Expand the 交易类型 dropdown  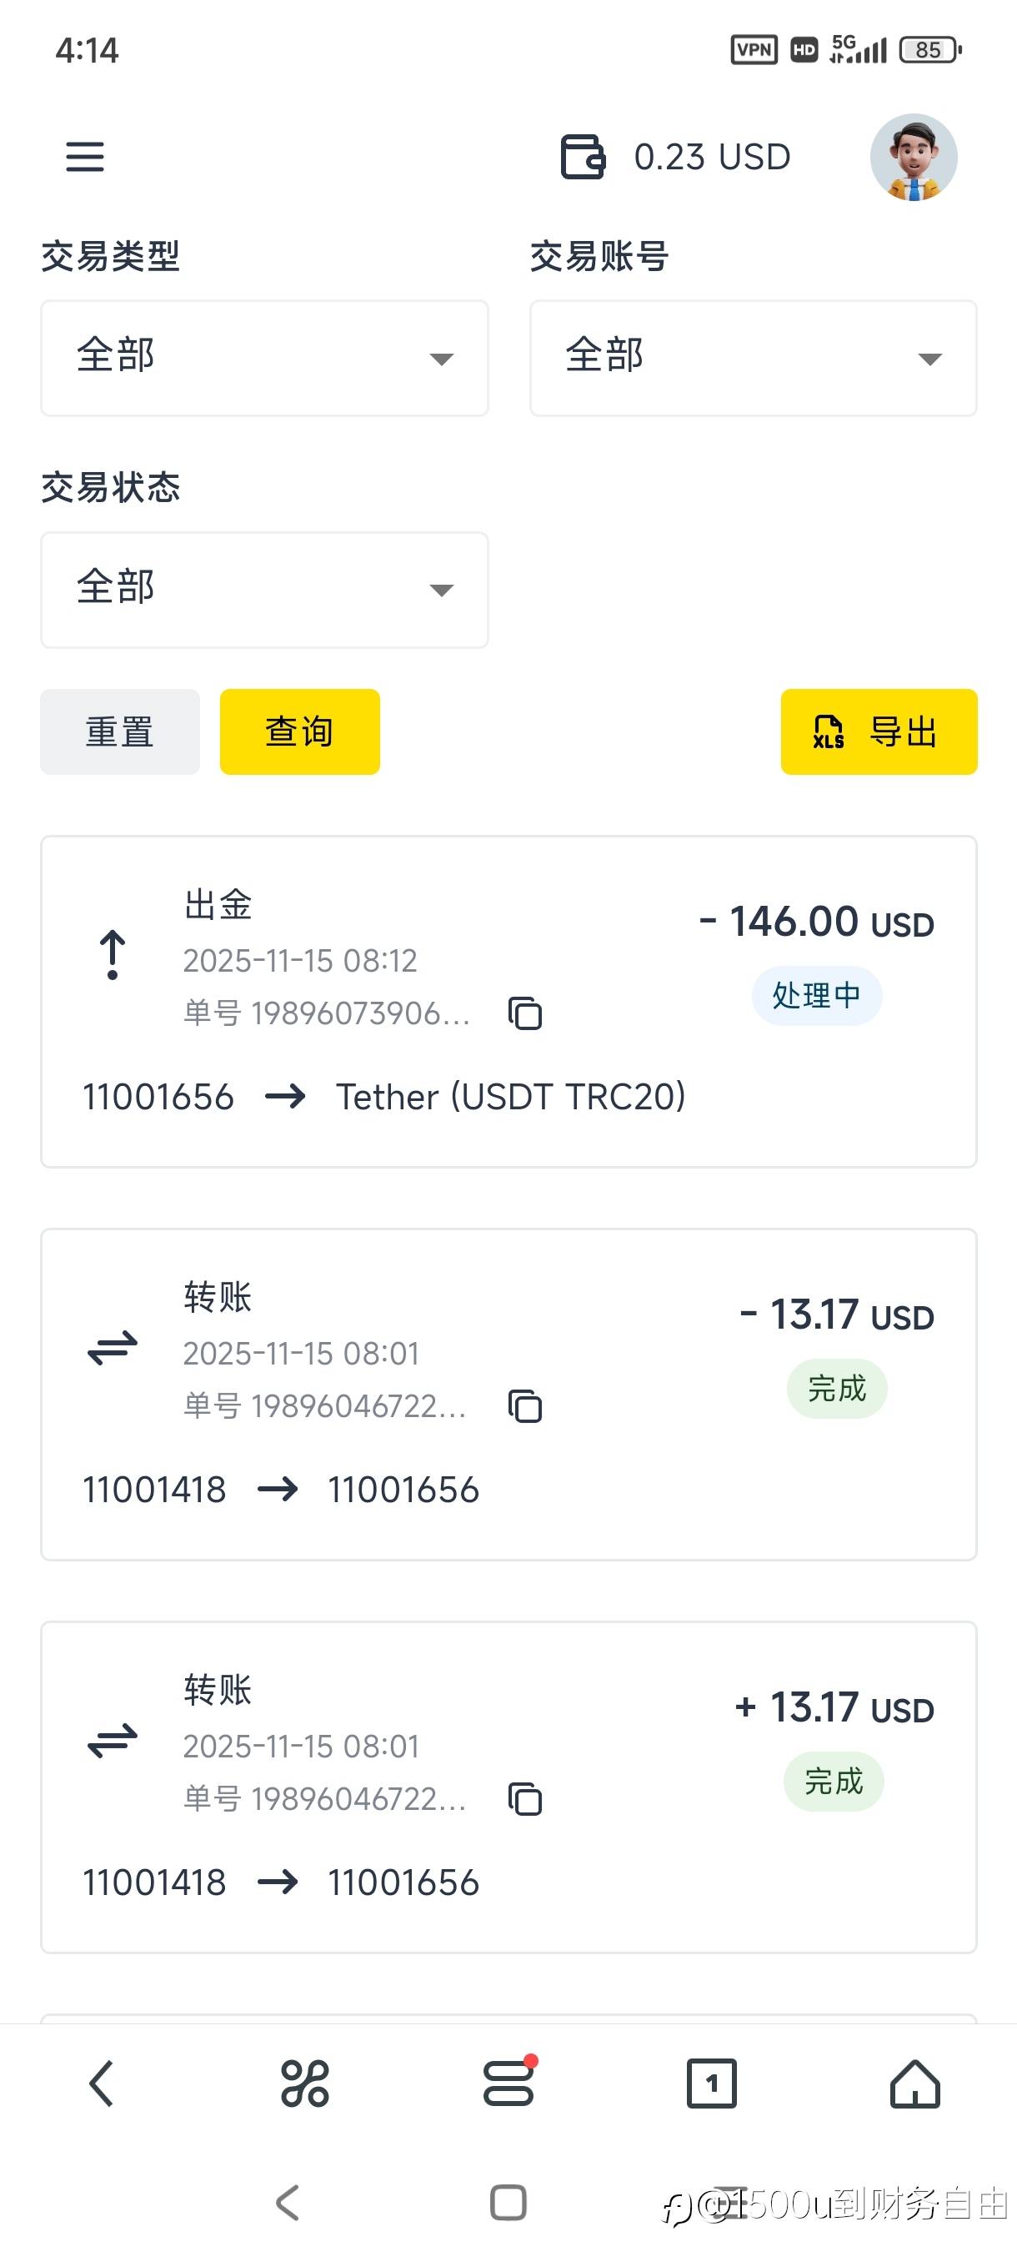tap(264, 359)
